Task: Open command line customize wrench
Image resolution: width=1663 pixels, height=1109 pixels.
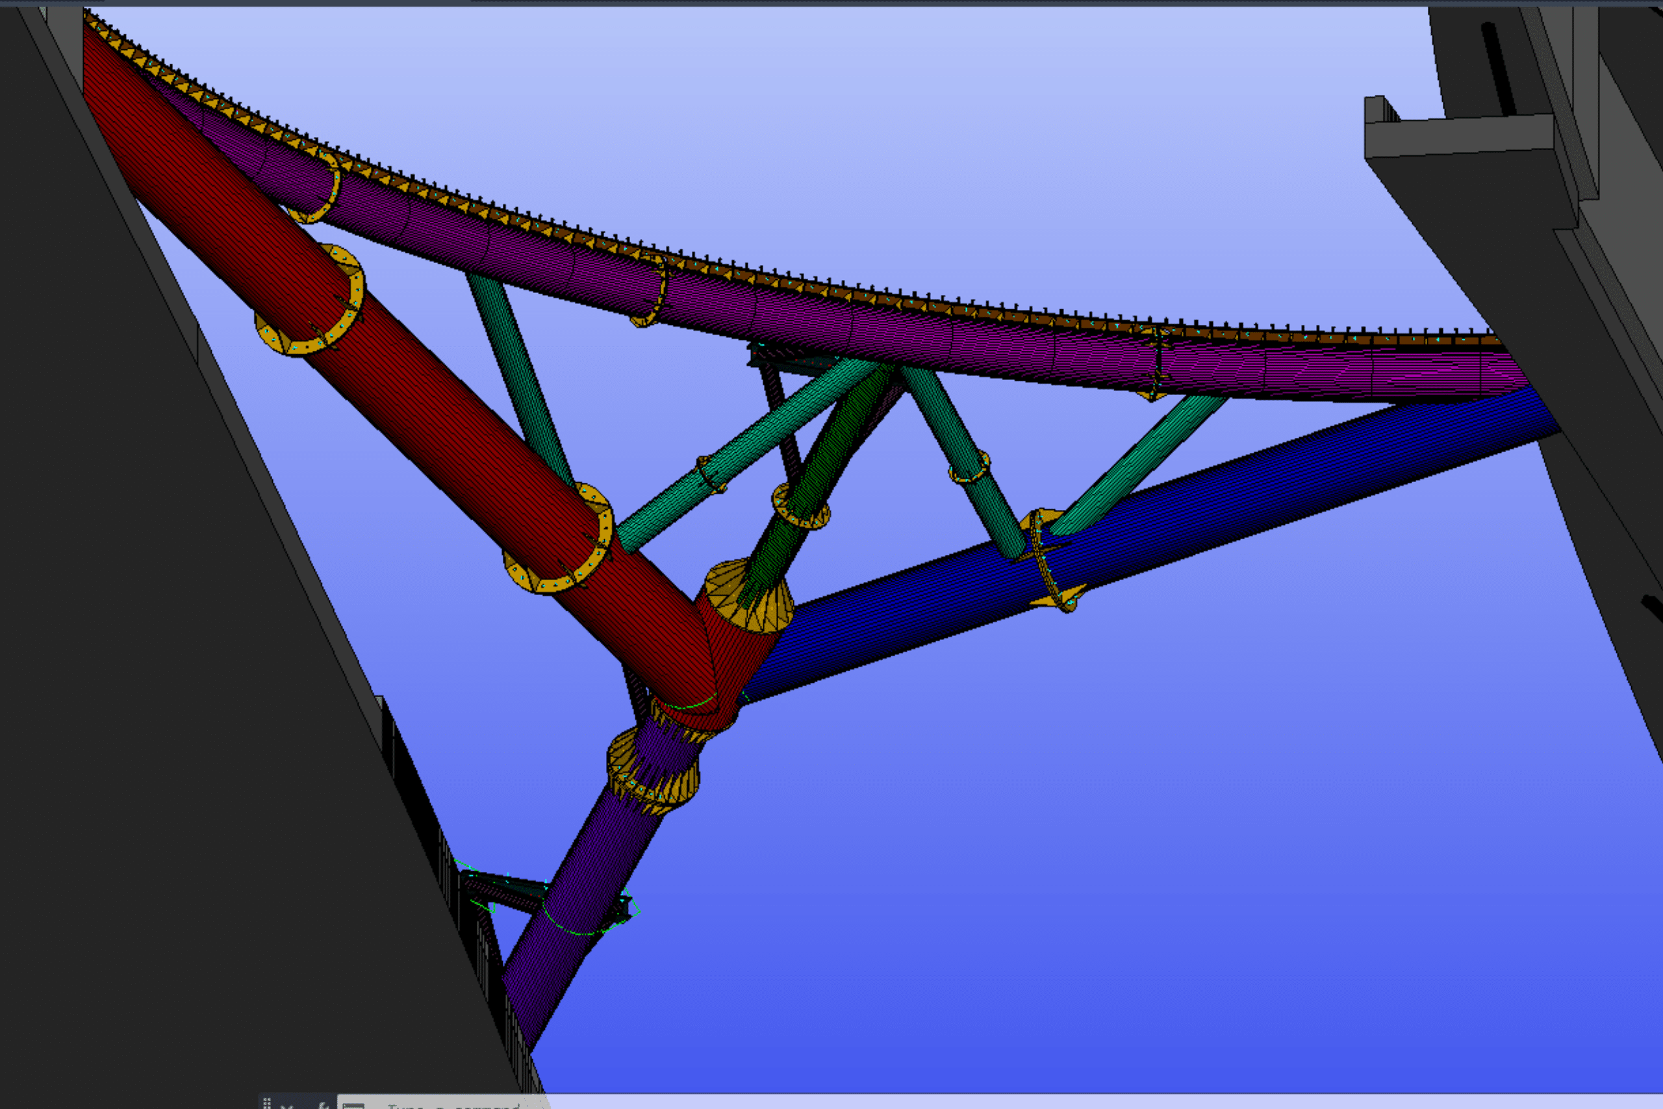Action: click(322, 1106)
